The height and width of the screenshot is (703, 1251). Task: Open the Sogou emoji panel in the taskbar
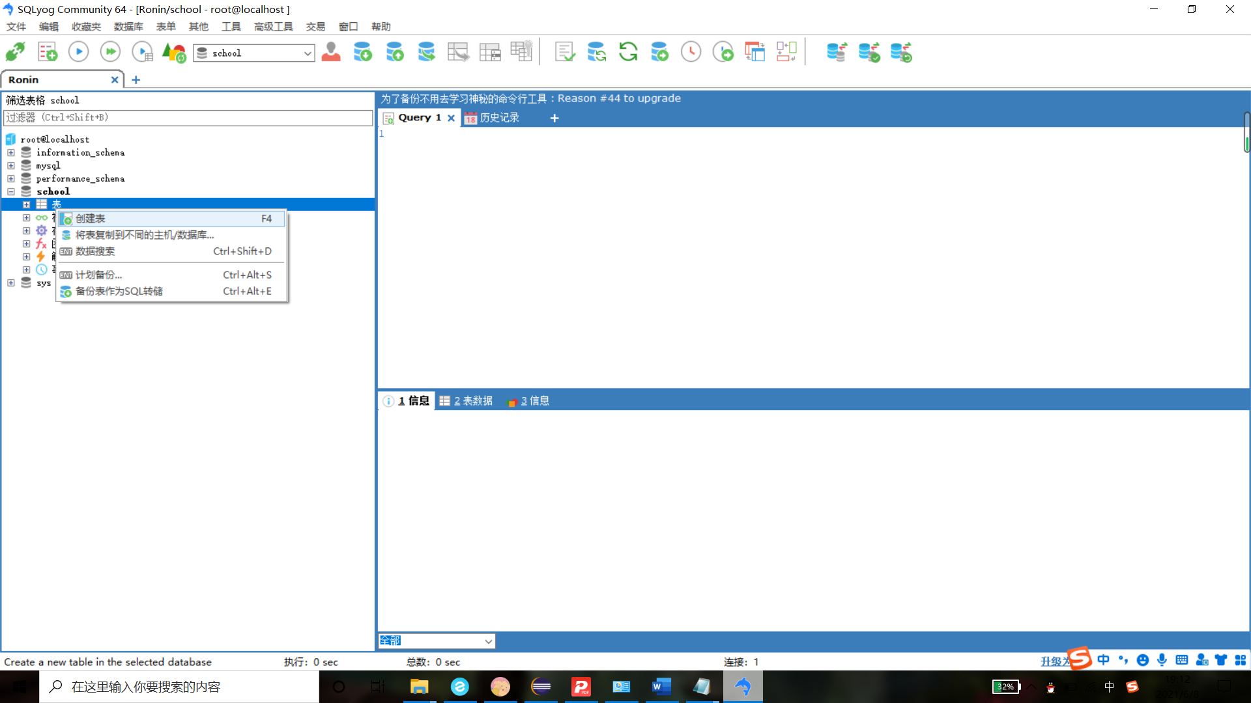(x=1143, y=659)
